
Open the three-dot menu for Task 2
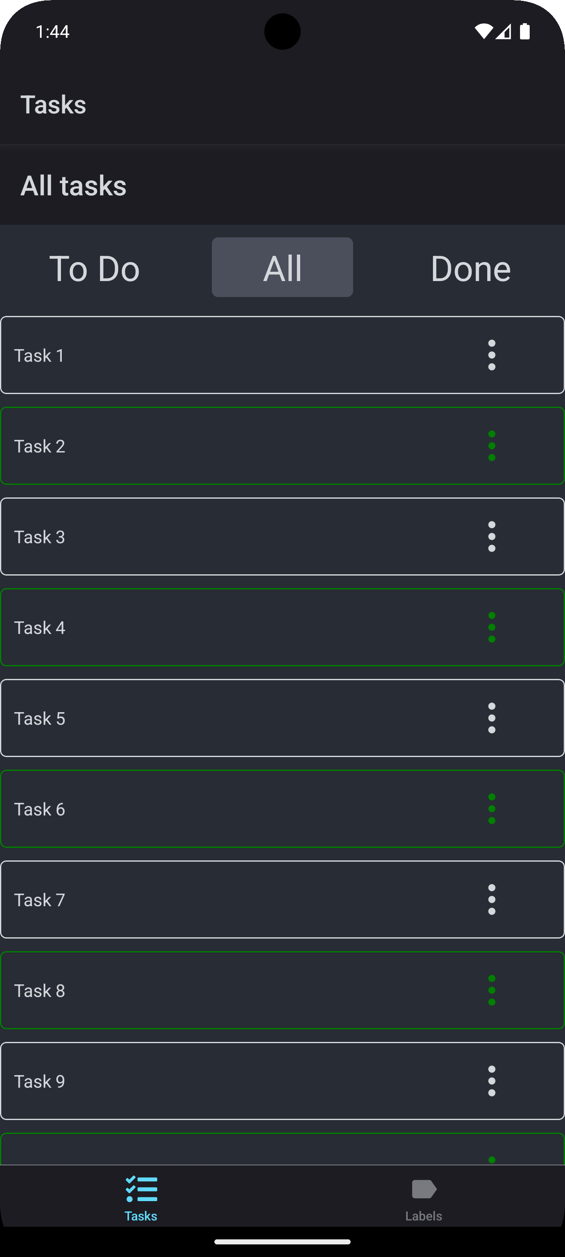click(491, 446)
